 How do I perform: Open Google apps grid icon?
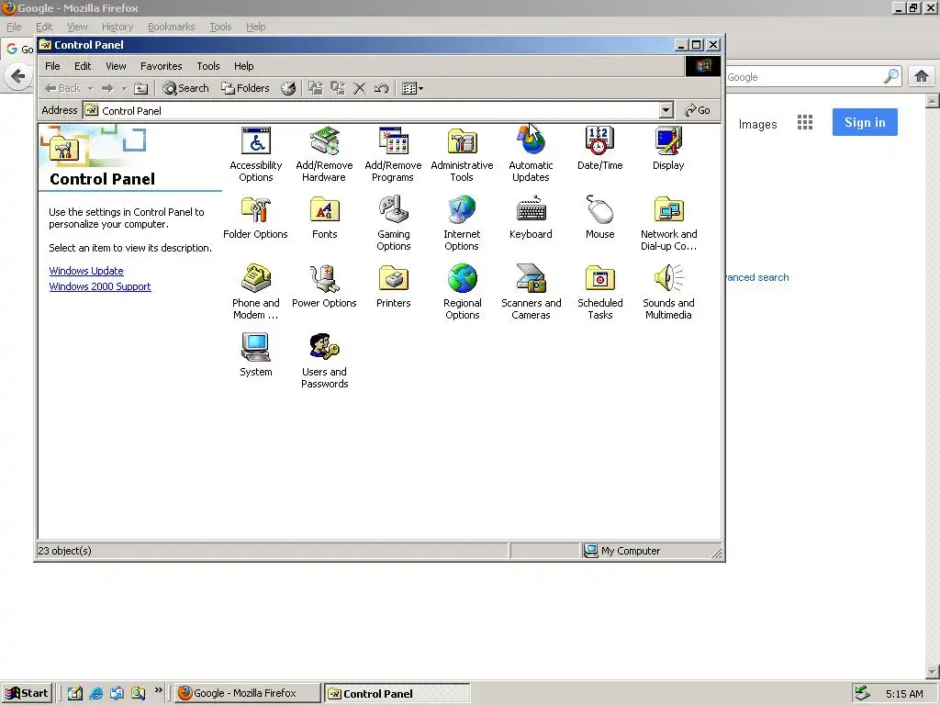[805, 122]
